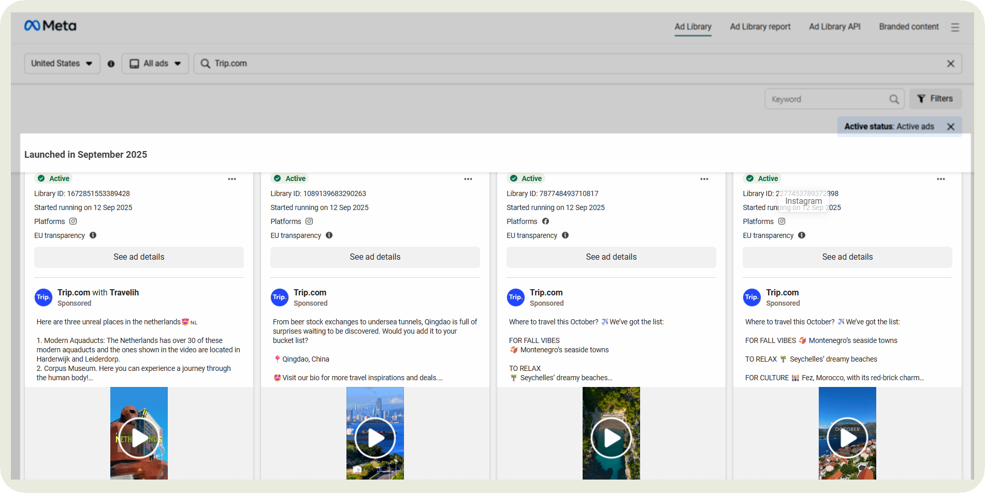Click Instagram platform icon on Travelih ad
Screen dimensions: 985x493
[x=73, y=221]
